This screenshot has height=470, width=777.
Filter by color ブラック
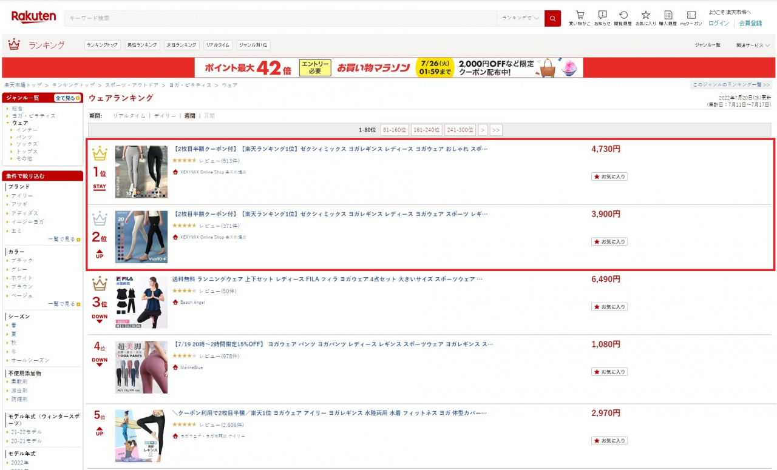22,260
